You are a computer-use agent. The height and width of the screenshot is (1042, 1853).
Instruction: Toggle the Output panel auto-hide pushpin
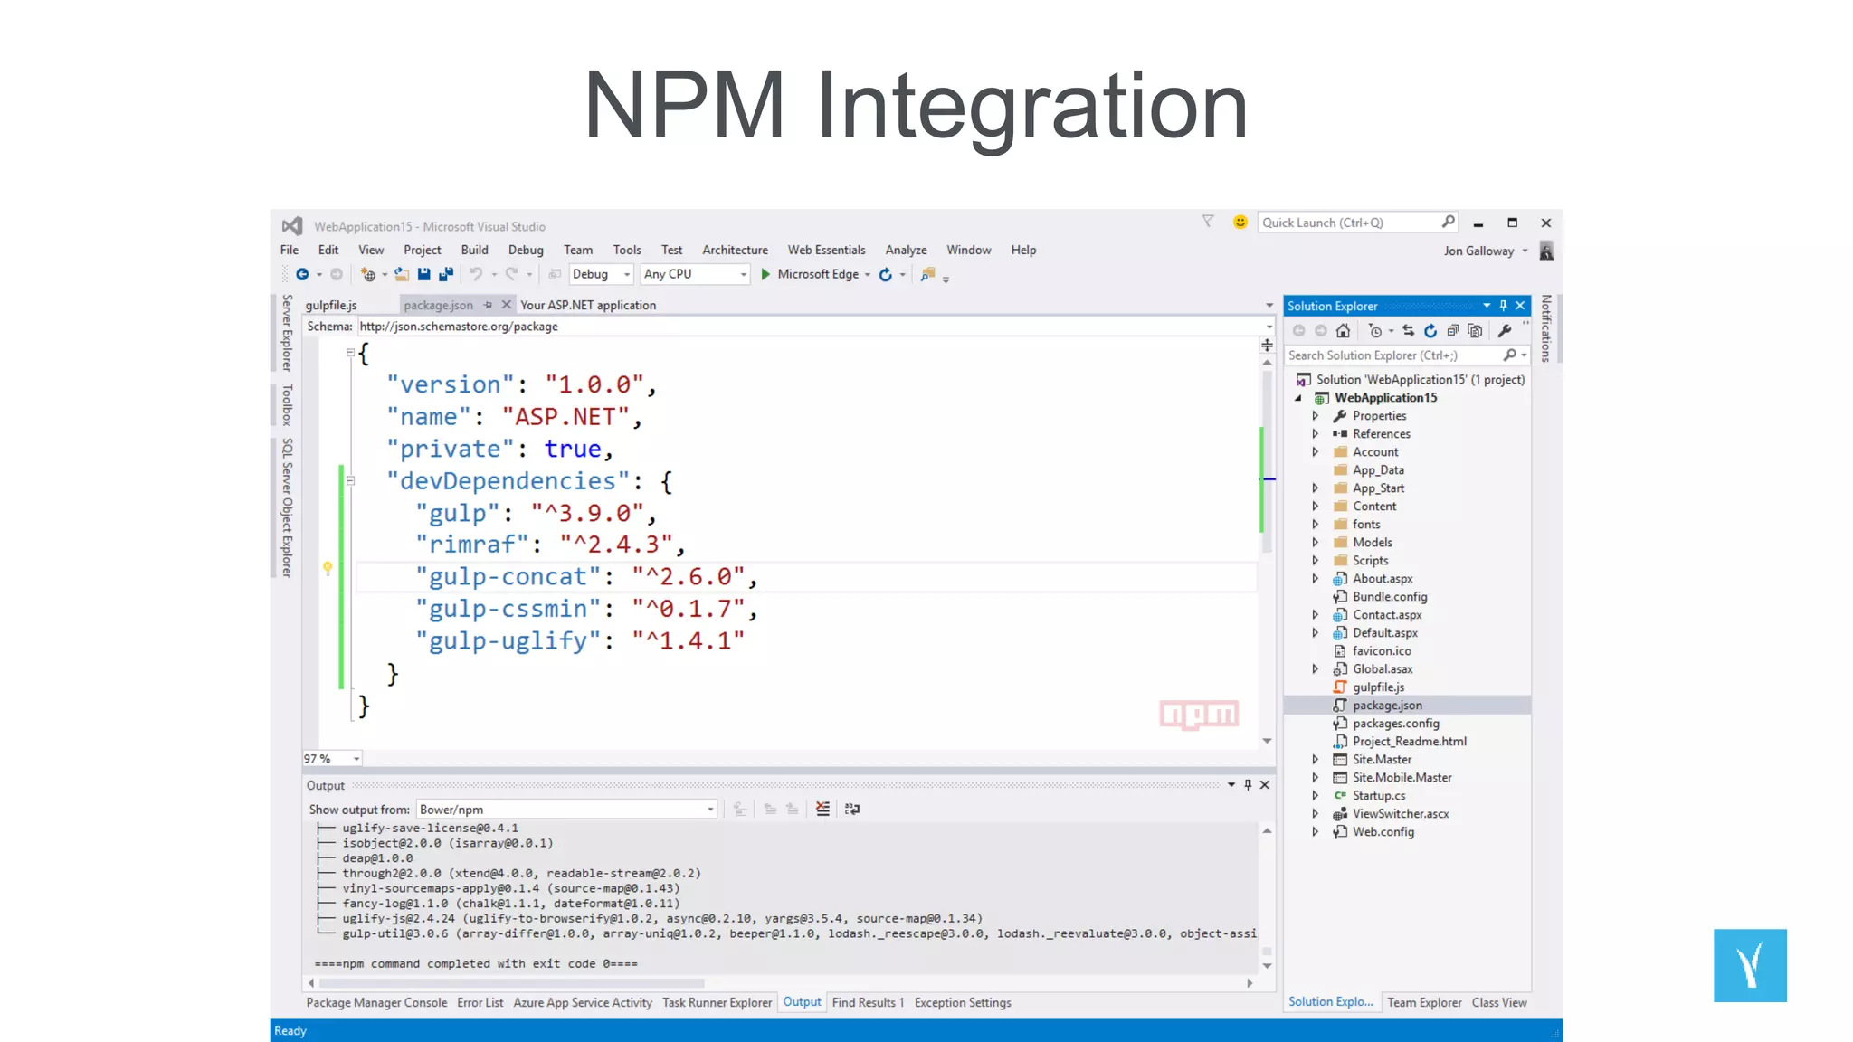pyautogui.click(x=1248, y=785)
